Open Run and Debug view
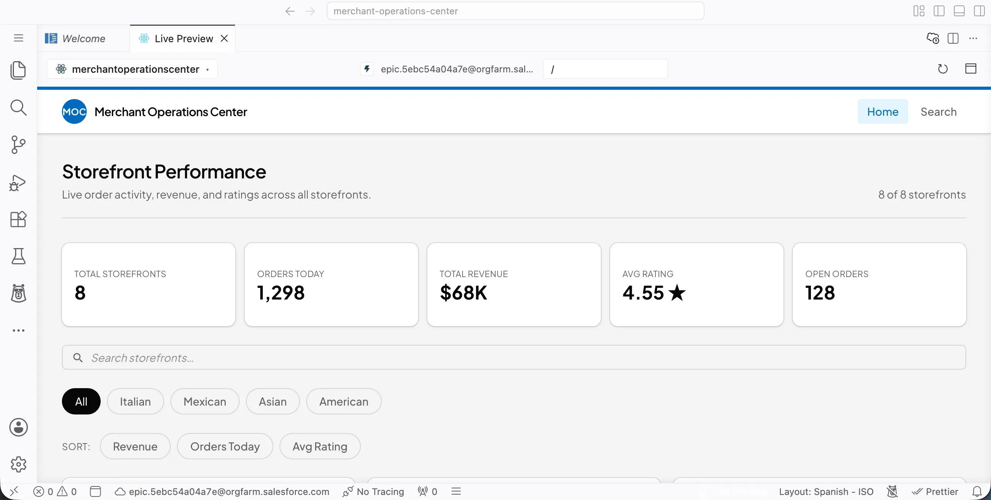 click(18, 182)
